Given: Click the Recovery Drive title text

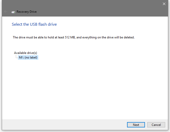Looking at the screenshot, I should point(27,12).
